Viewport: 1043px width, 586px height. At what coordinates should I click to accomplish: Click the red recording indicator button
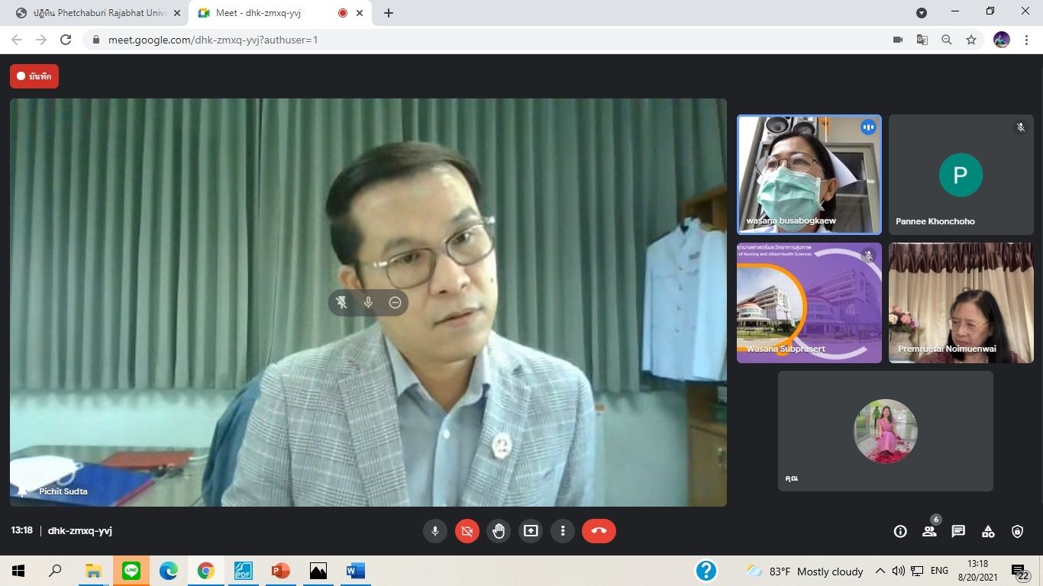[34, 76]
